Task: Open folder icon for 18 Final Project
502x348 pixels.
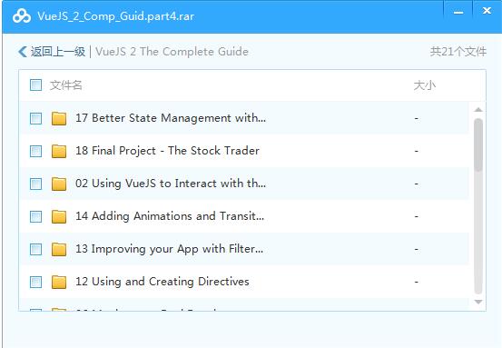Action: coord(59,151)
